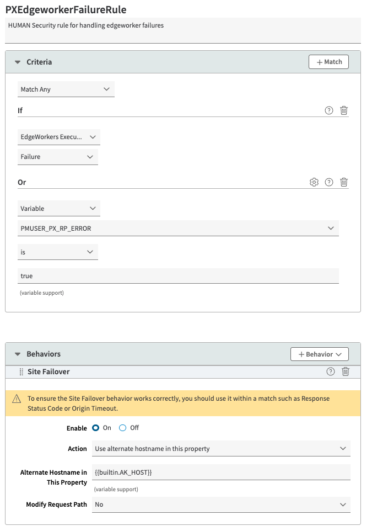Open the Failure status dropdown
This screenshot has width=372, height=531.
(x=57, y=157)
